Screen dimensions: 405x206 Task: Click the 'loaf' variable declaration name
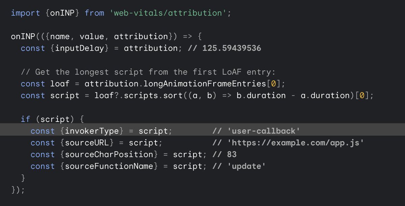pyautogui.click(x=60, y=84)
